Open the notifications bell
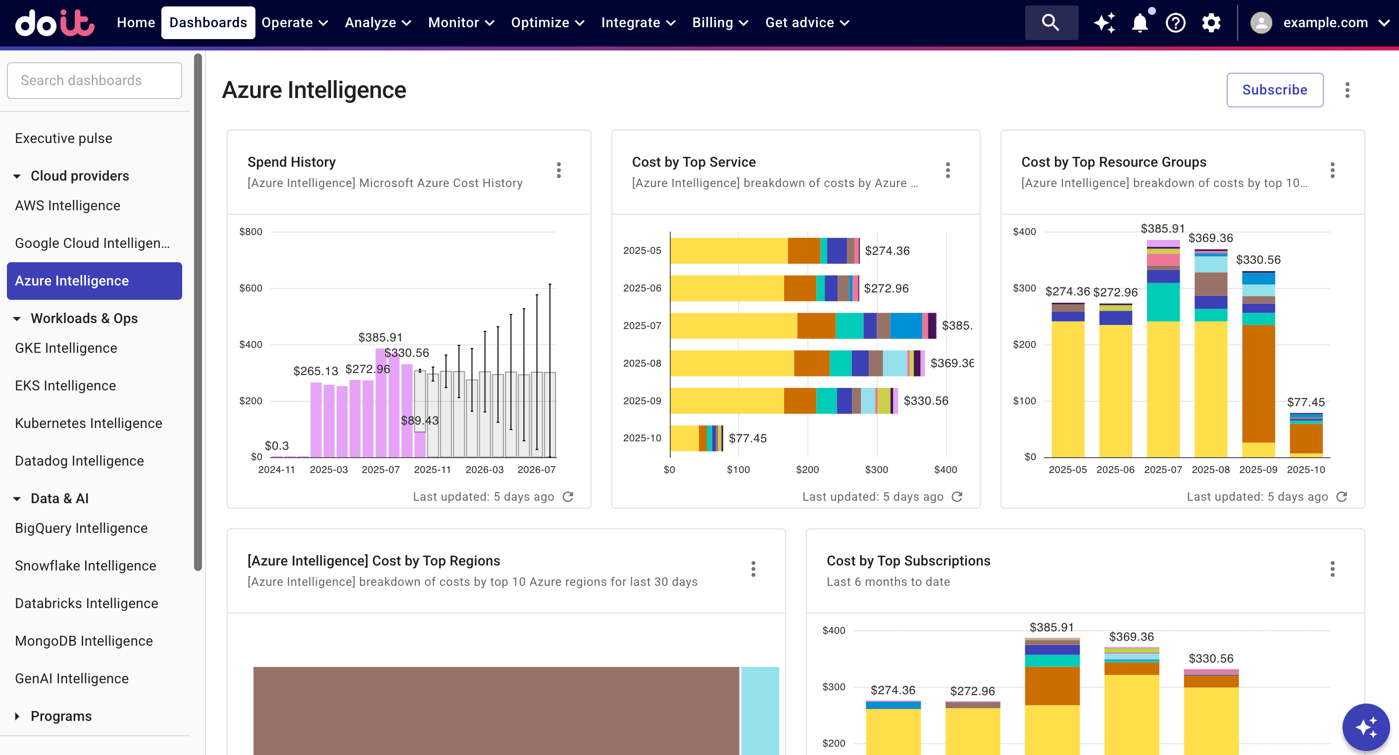1399x755 pixels. [x=1140, y=23]
